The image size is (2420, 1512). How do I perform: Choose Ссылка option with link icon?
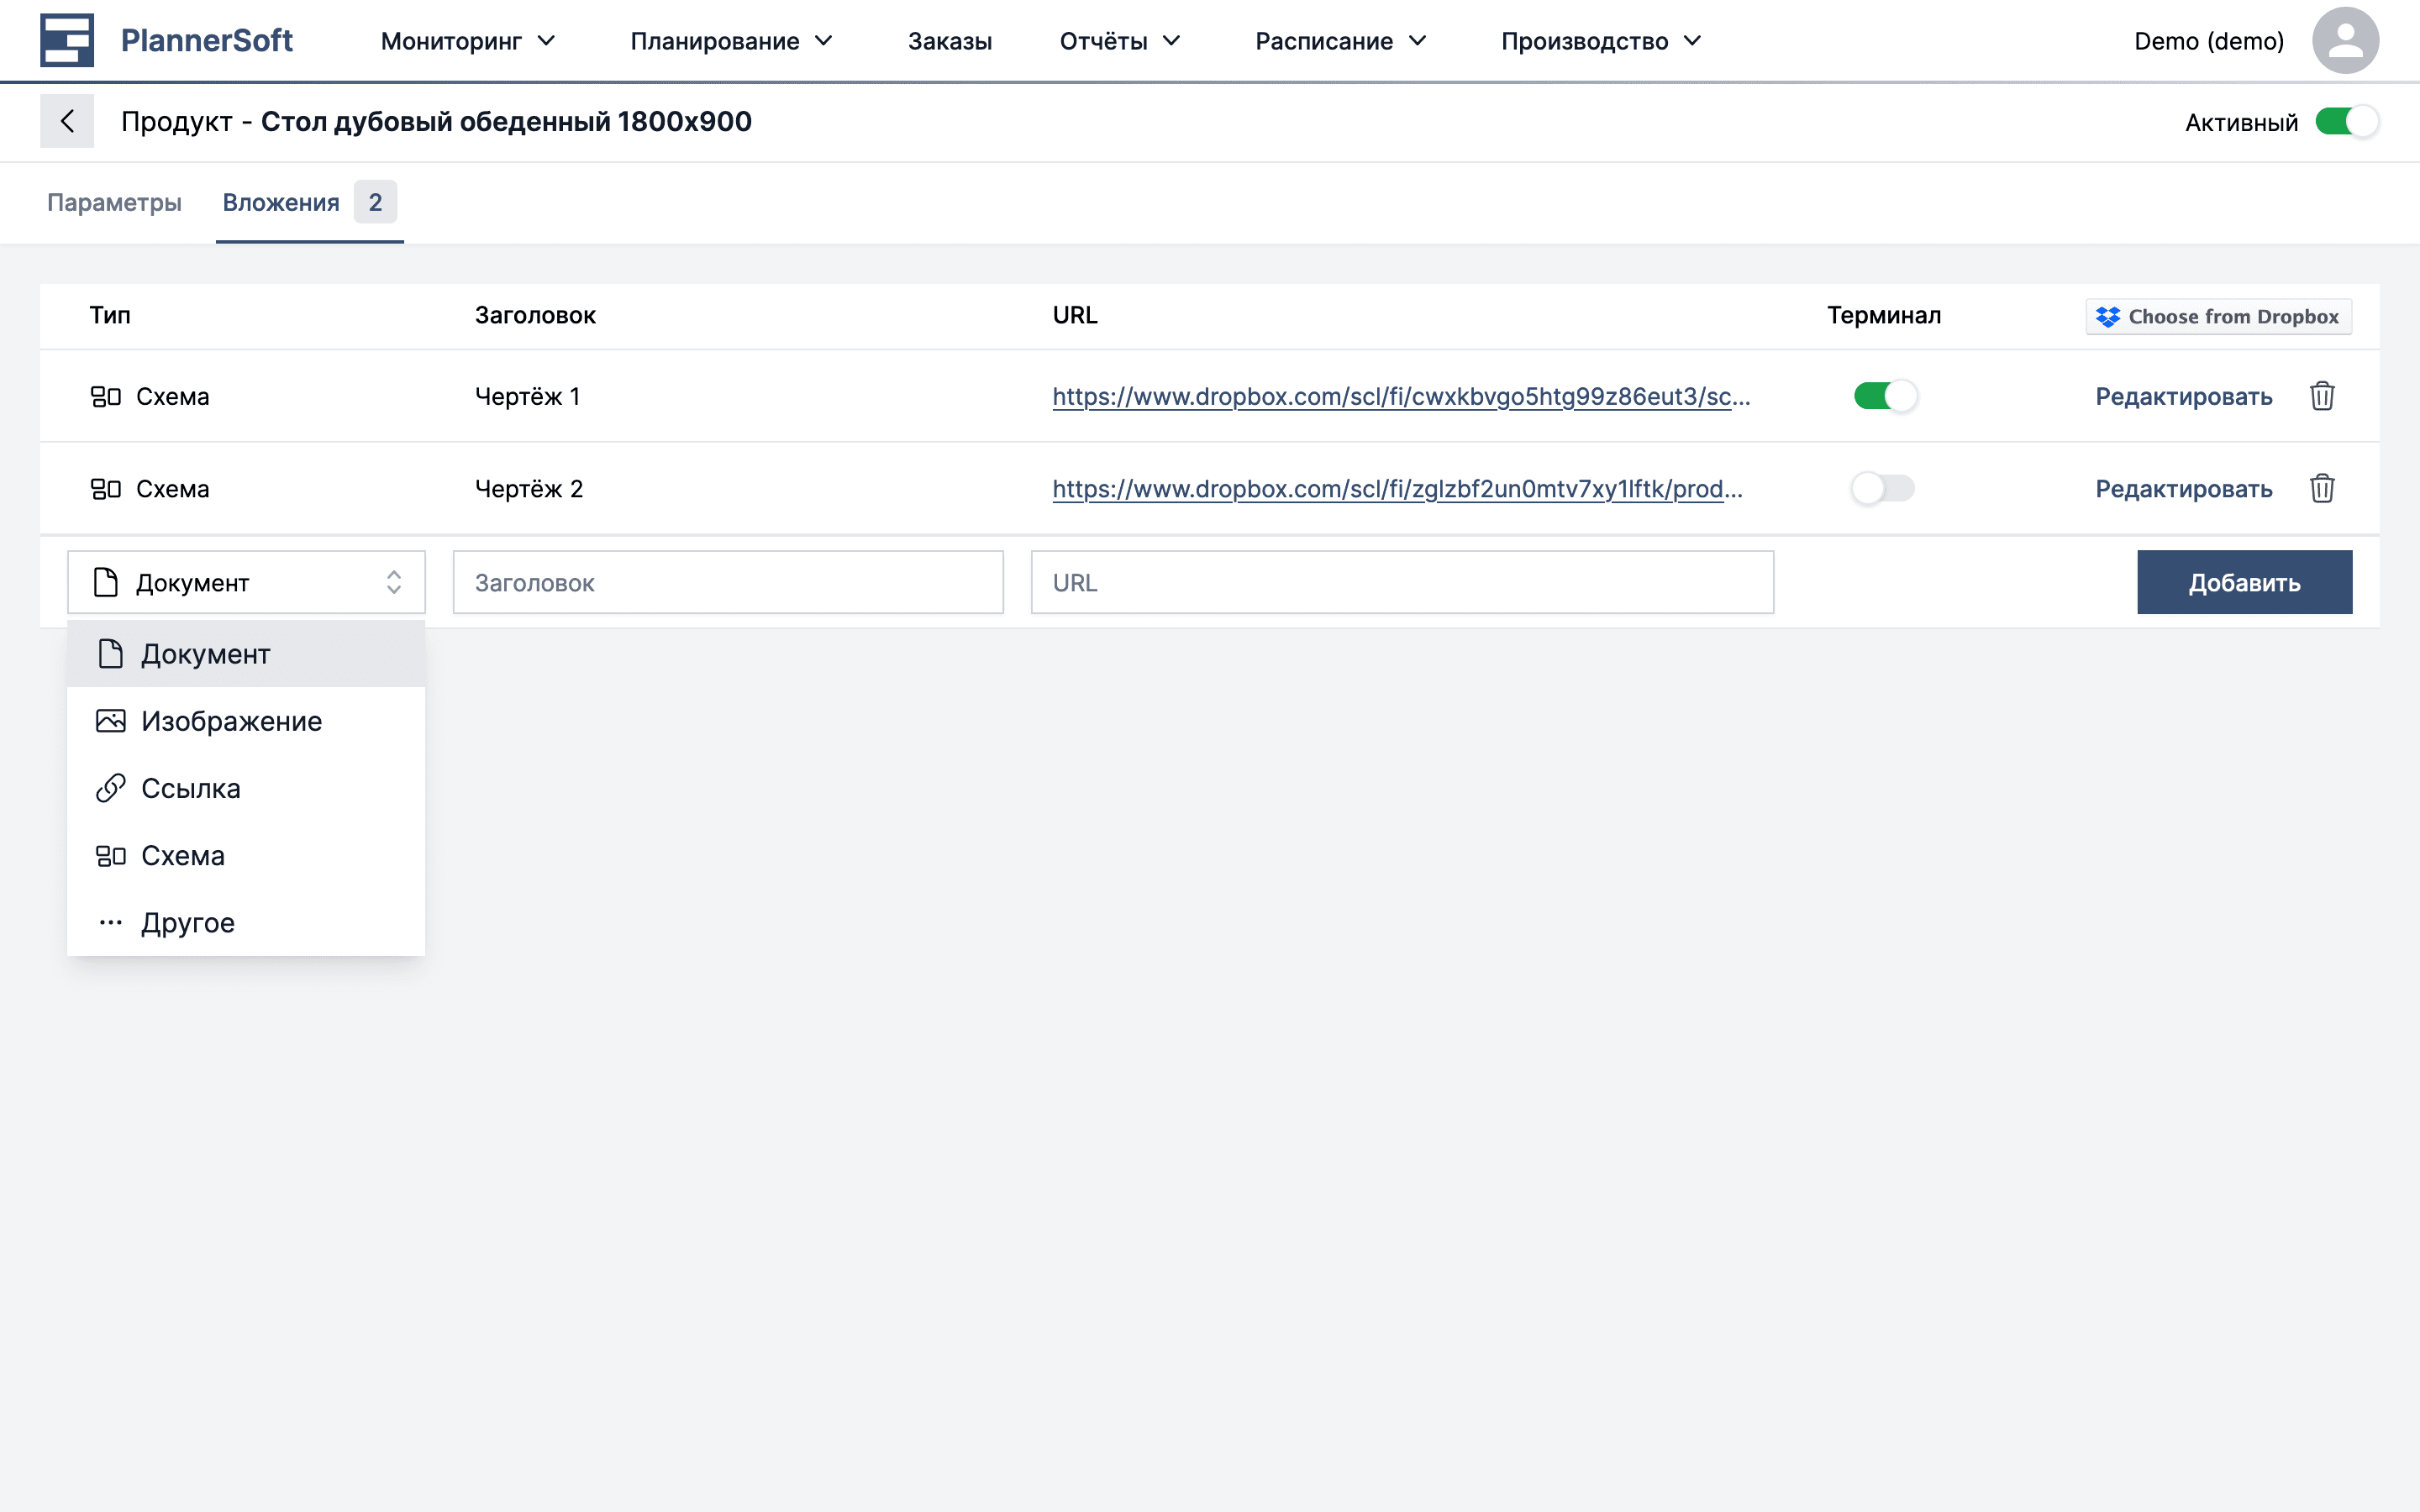(190, 788)
